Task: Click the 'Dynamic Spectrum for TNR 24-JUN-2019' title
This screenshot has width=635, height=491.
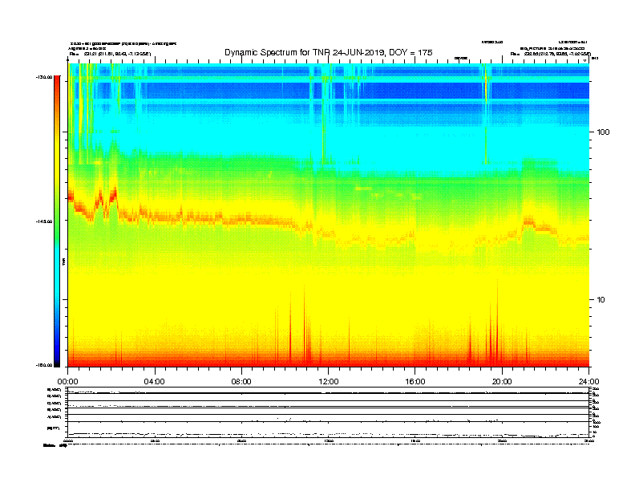Action: click(x=329, y=52)
